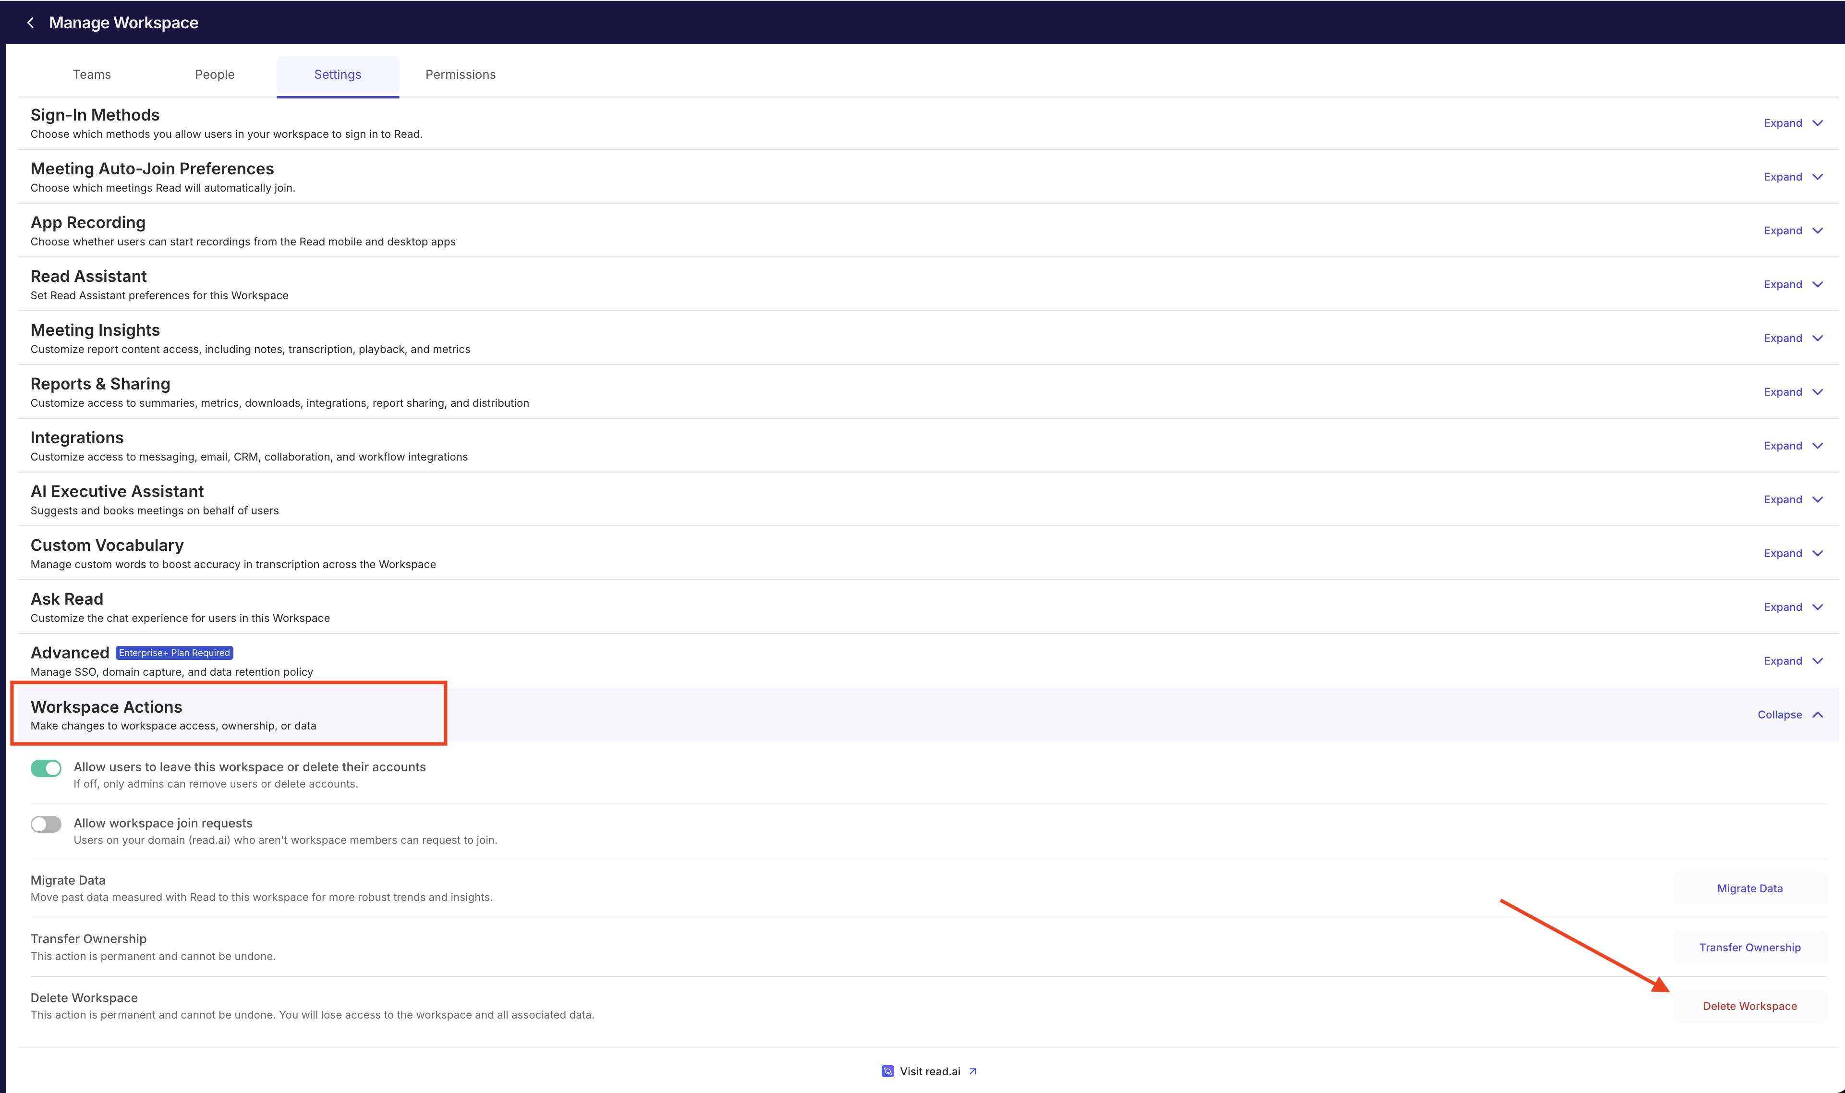Image resolution: width=1845 pixels, height=1093 pixels.
Task: Click the App Recording heading
Action: point(88,222)
